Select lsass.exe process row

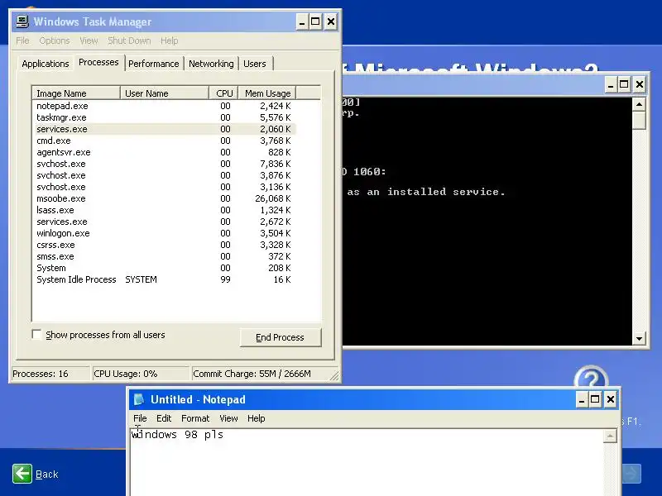(x=164, y=210)
